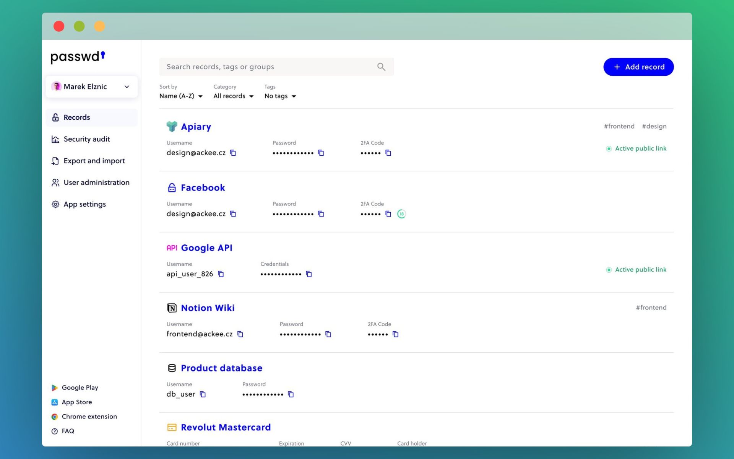
Task: Click the Add record button
Action: click(638, 67)
